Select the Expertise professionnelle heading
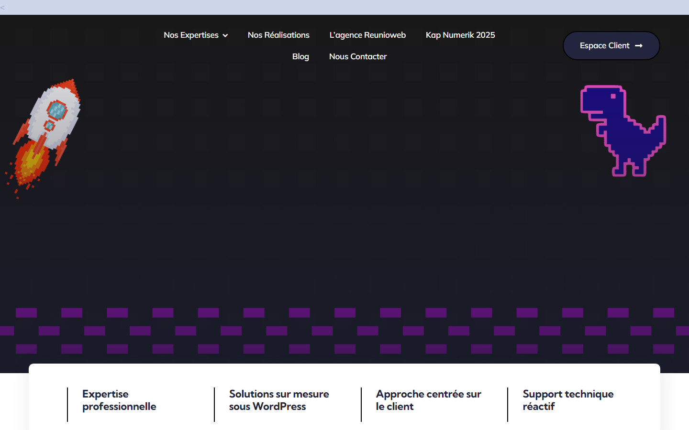The width and height of the screenshot is (689, 430). [x=119, y=400]
